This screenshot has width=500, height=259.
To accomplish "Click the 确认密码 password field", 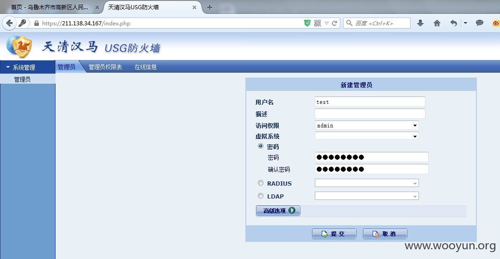I will pos(371,169).
